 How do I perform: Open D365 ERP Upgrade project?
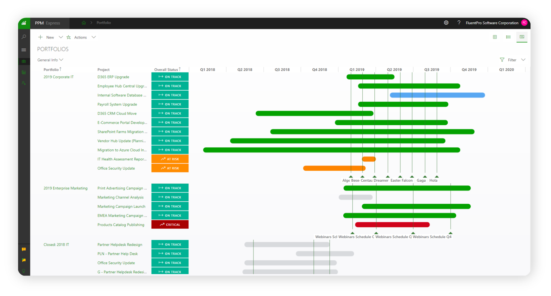[113, 77]
